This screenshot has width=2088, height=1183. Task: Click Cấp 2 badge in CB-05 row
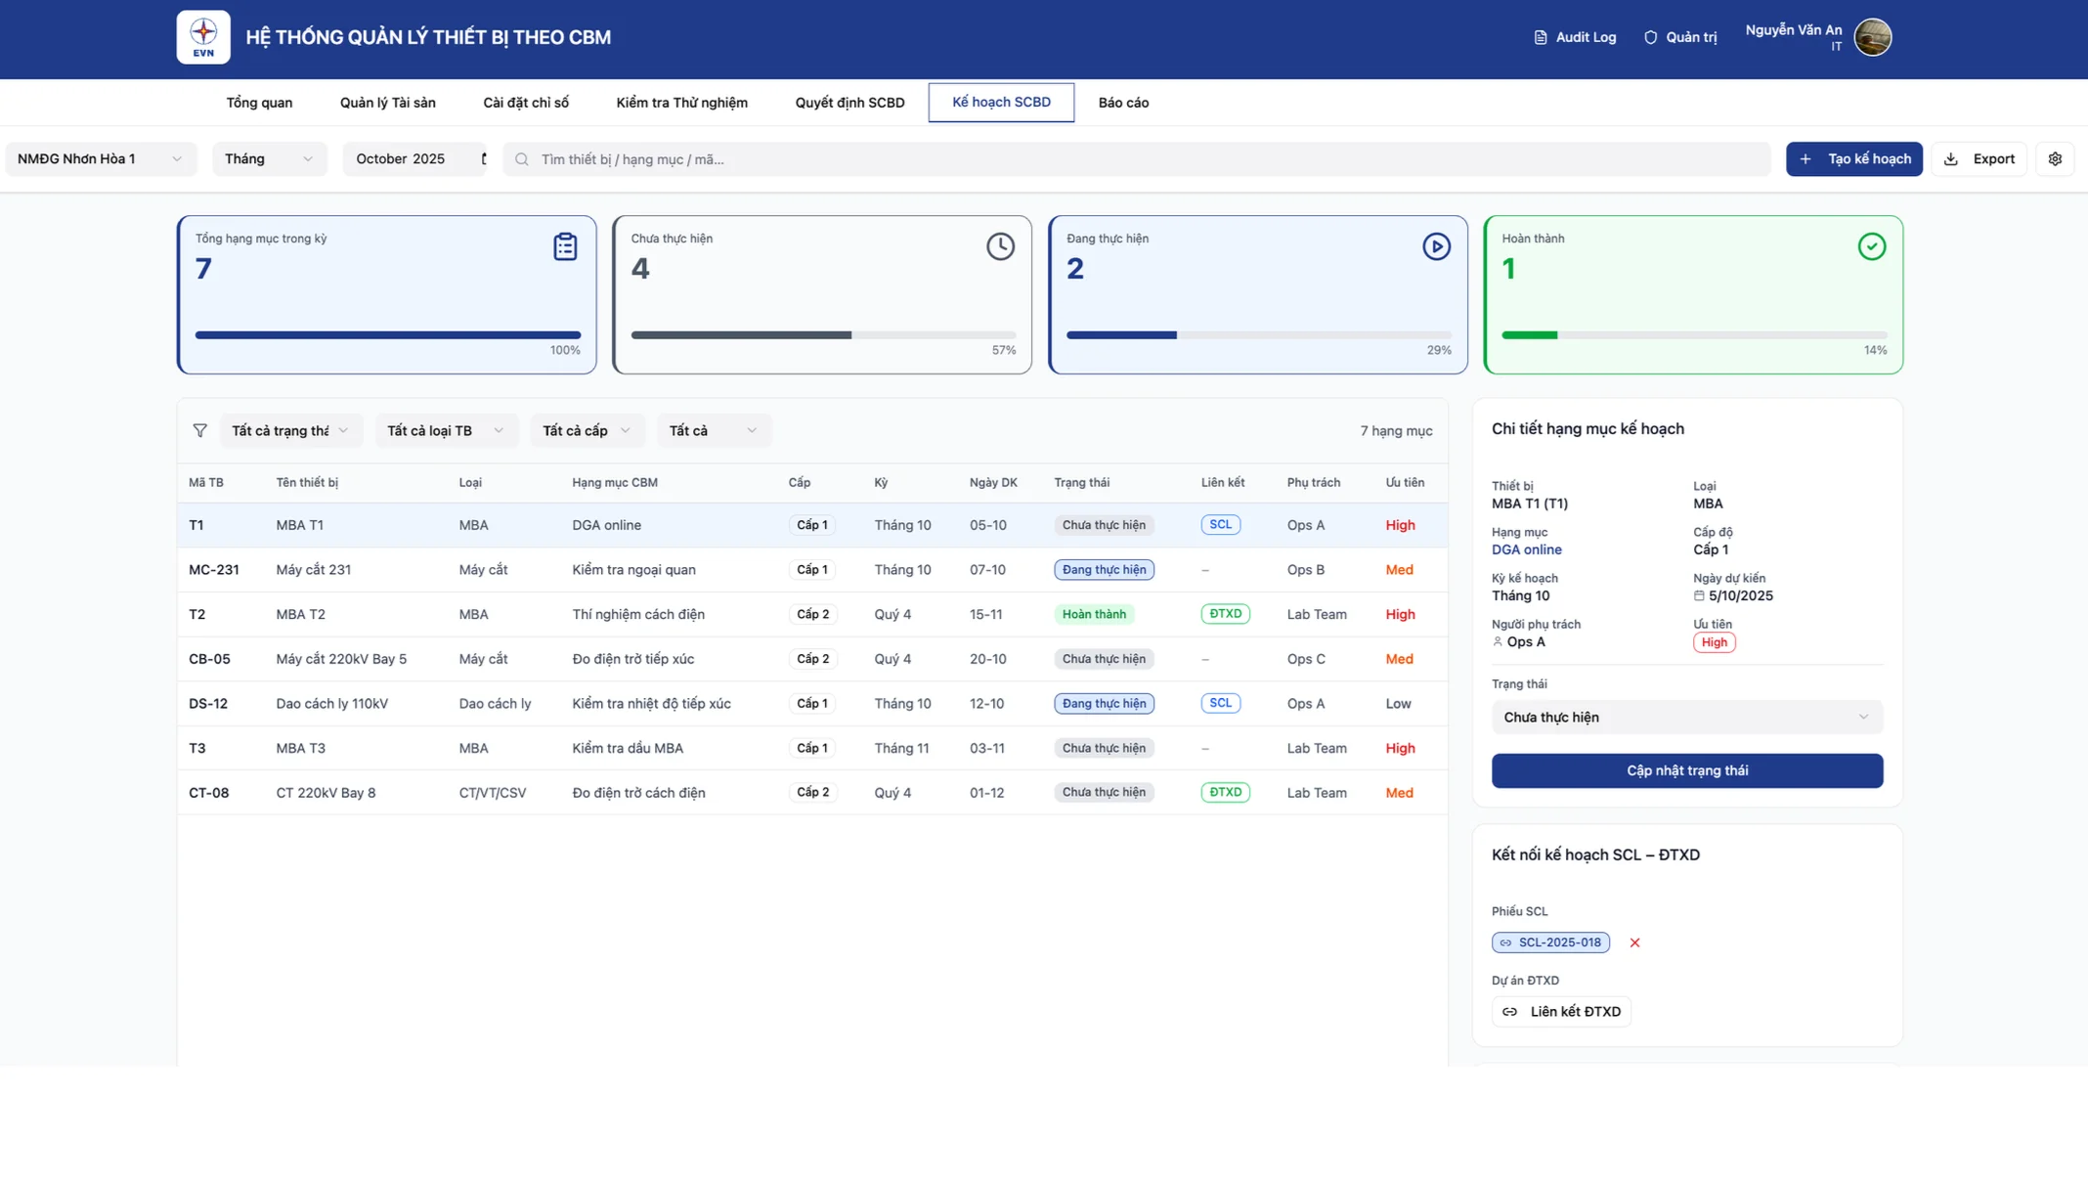click(x=812, y=659)
